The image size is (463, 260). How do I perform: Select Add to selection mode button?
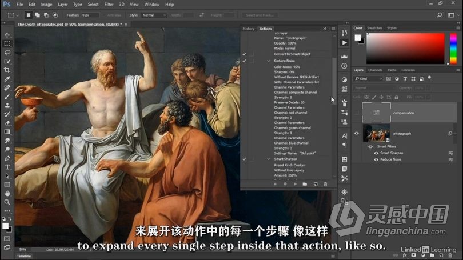(37, 15)
